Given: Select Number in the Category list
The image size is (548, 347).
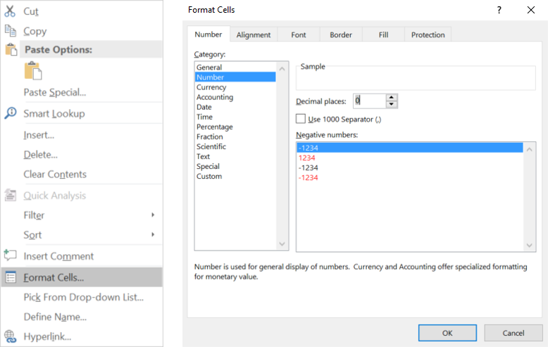Looking at the screenshot, I should (235, 77).
